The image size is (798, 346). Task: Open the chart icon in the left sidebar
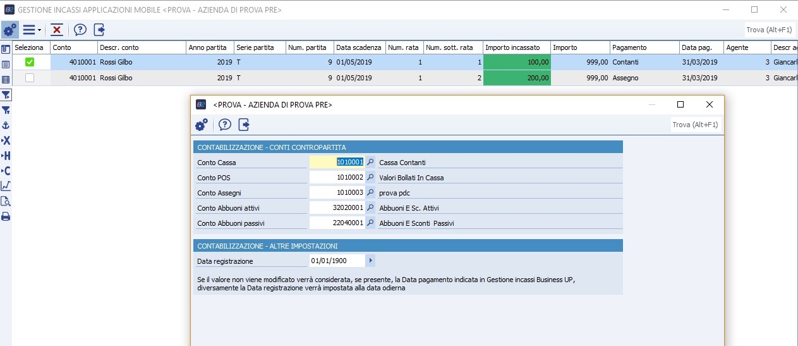click(x=6, y=186)
